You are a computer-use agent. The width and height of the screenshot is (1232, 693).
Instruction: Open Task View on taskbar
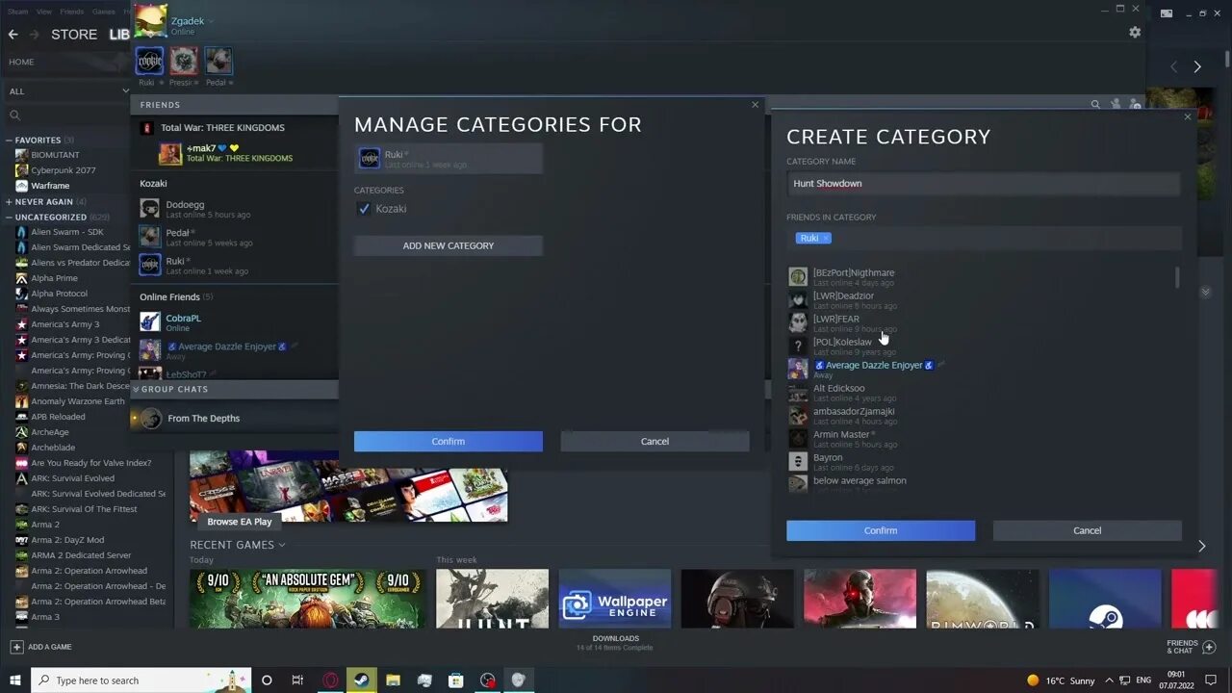tap(297, 680)
